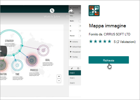Click the PROCESS heading text
The image size is (140, 100).
pos(34,70)
